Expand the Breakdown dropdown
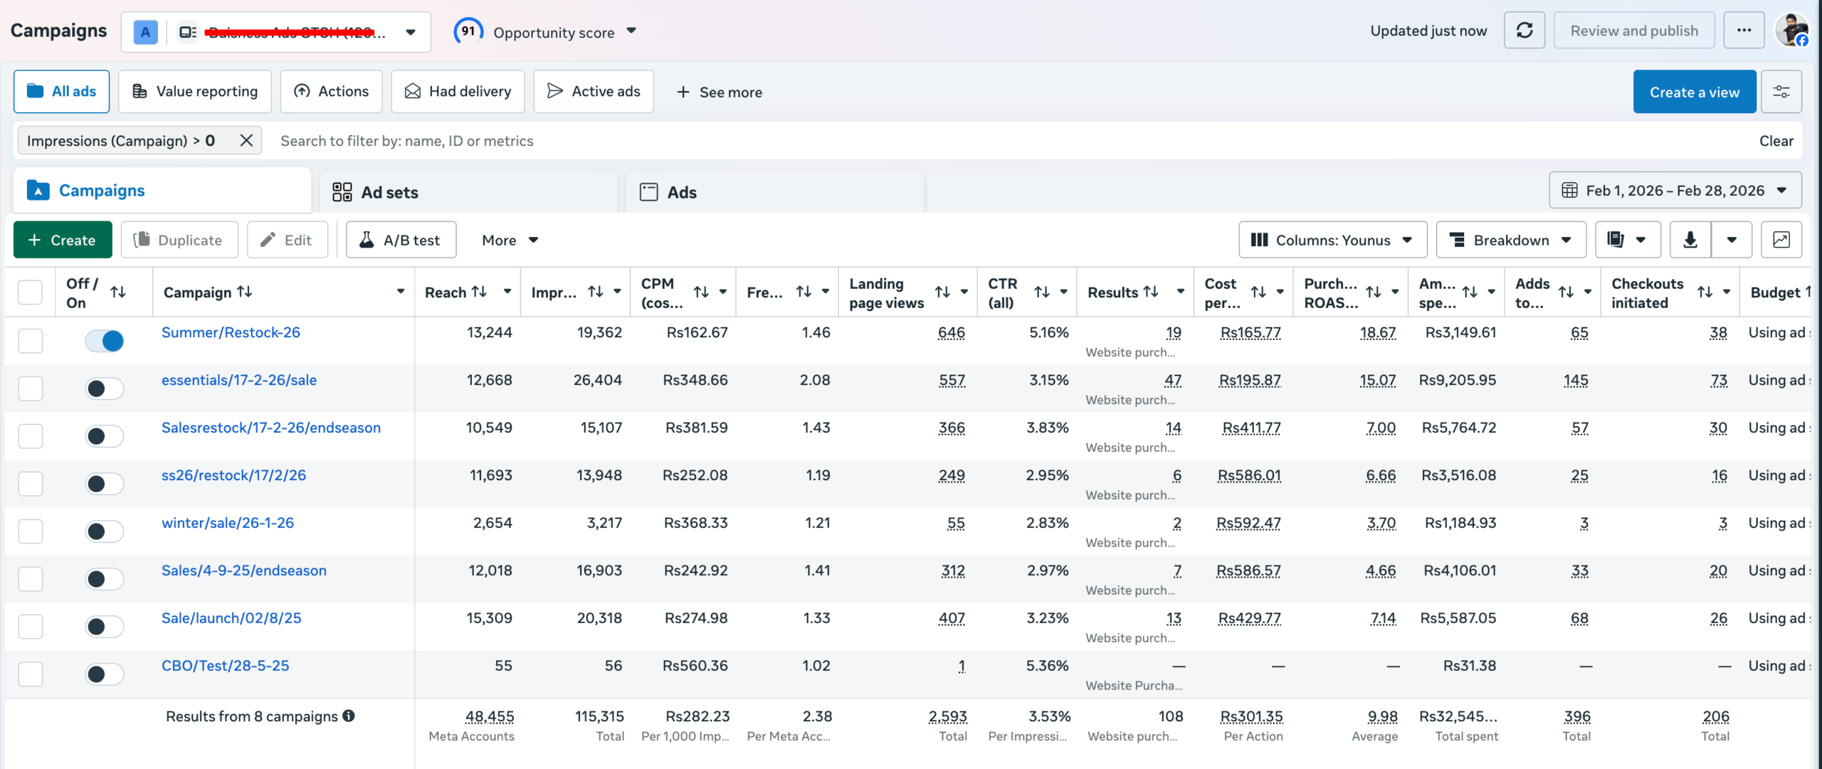 (x=1511, y=240)
